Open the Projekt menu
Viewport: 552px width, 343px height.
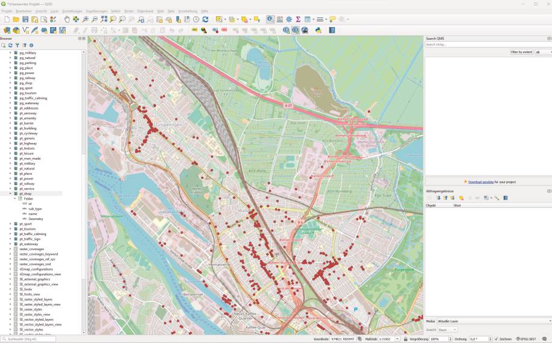[x=7, y=11]
